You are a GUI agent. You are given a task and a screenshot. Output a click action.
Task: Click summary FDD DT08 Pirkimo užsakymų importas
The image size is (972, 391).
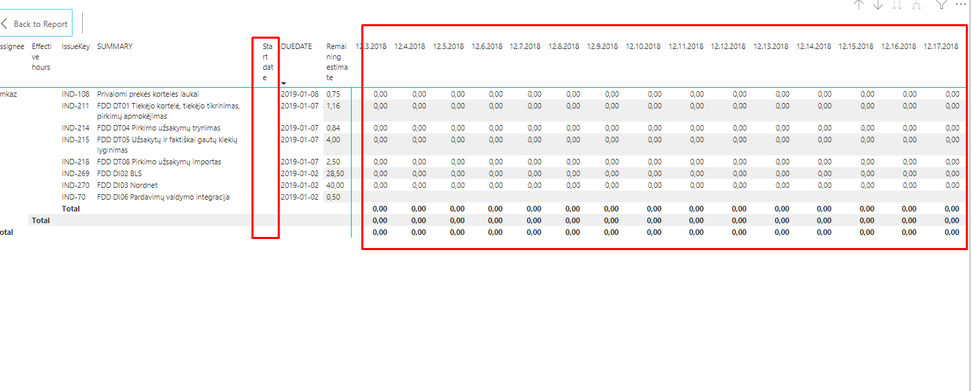pyautogui.click(x=158, y=162)
